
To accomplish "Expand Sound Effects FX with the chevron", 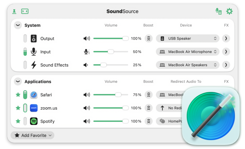I will 226,65.
